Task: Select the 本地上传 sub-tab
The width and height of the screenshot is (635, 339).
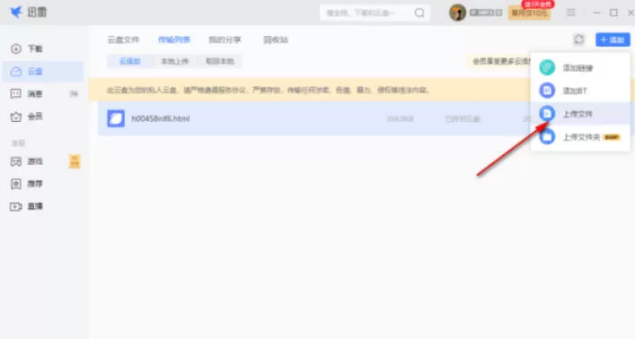Action: pyautogui.click(x=174, y=62)
